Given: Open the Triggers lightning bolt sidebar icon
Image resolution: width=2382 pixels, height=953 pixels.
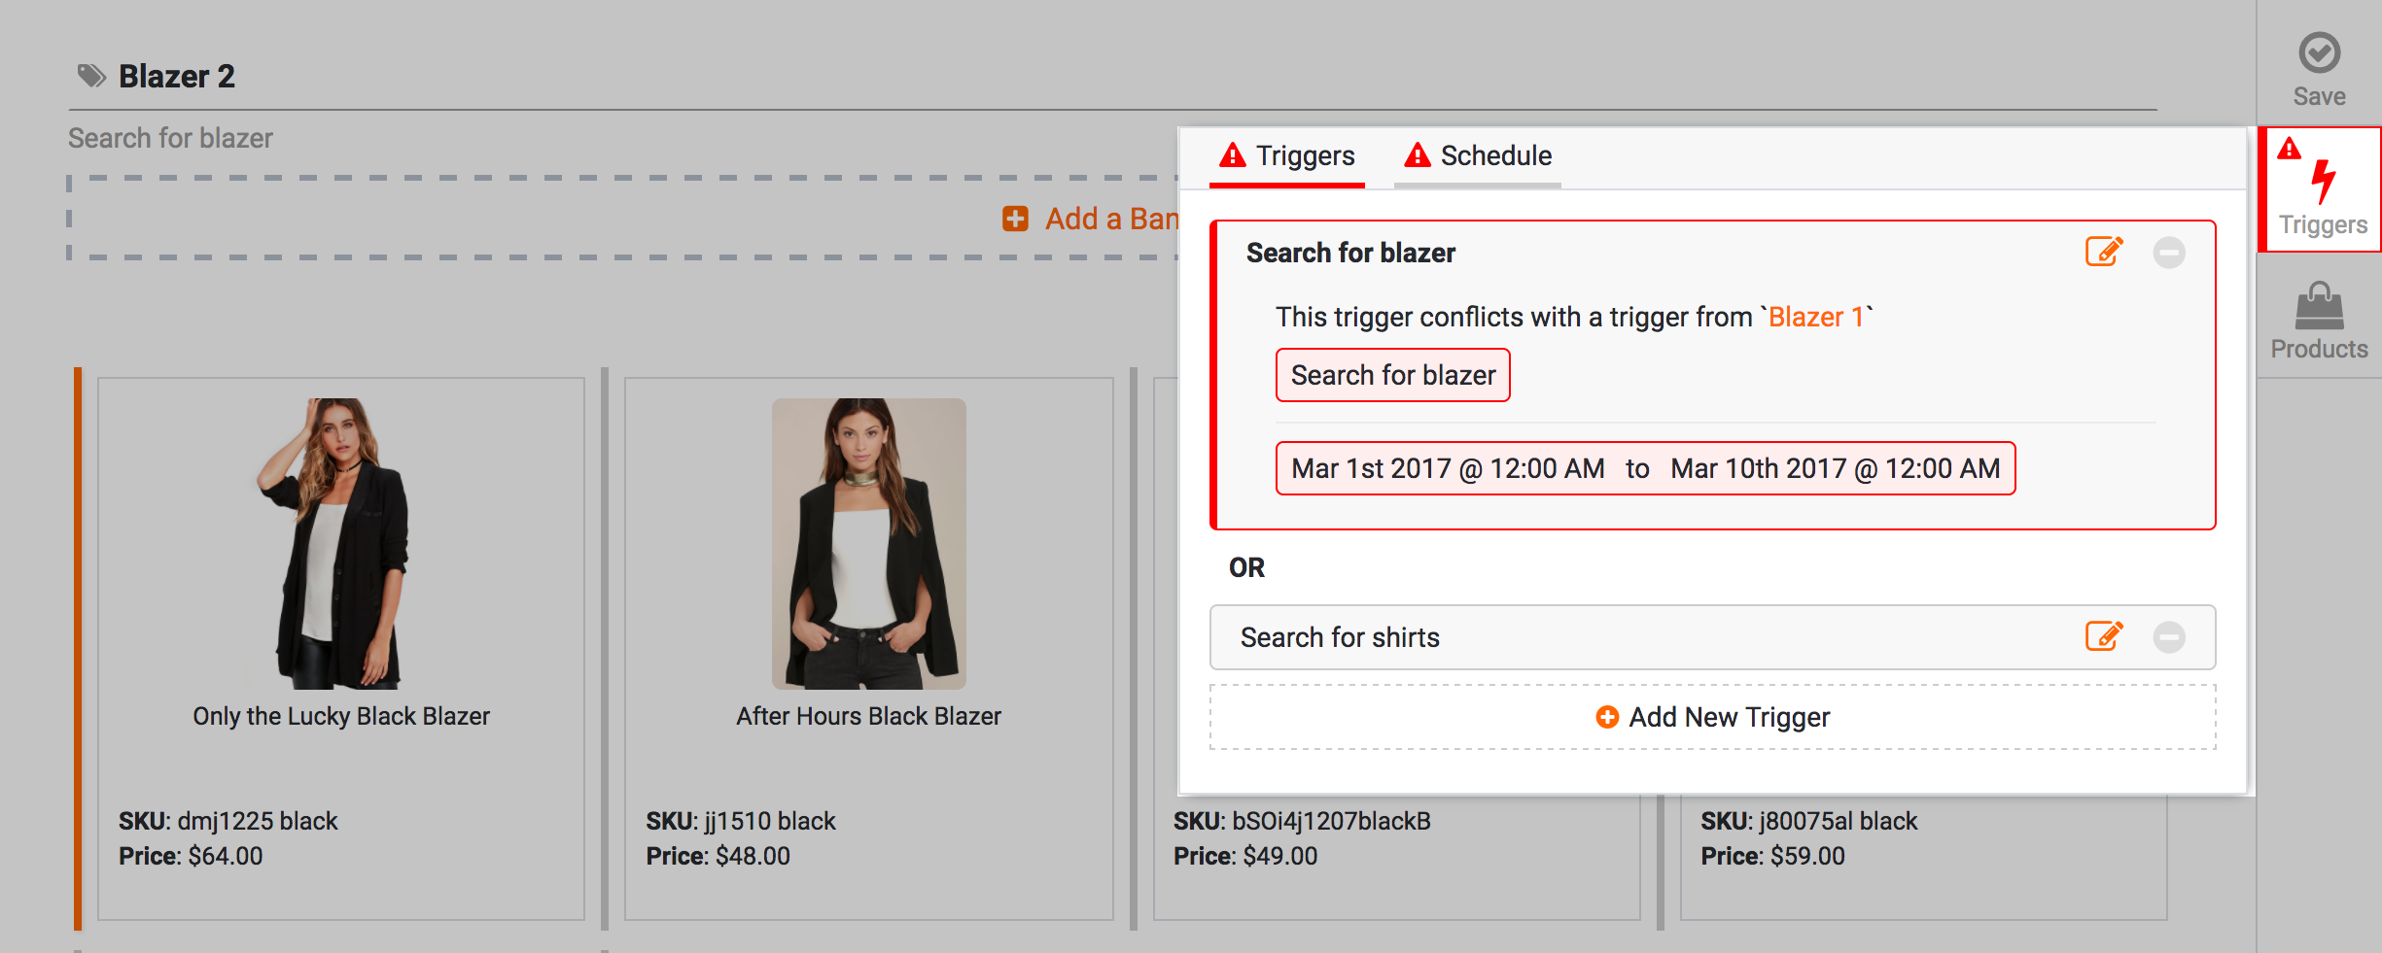Looking at the screenshot, I should [x=2323, y=183].
